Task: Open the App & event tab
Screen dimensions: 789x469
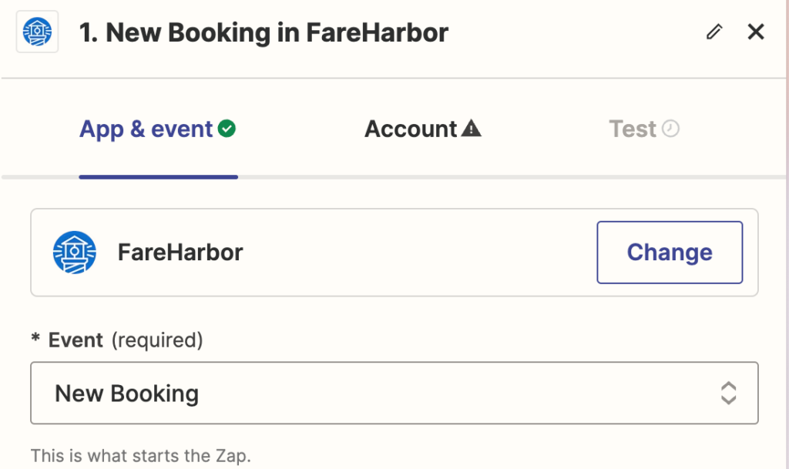Action: pyautogui.click(x=157, y=129)
